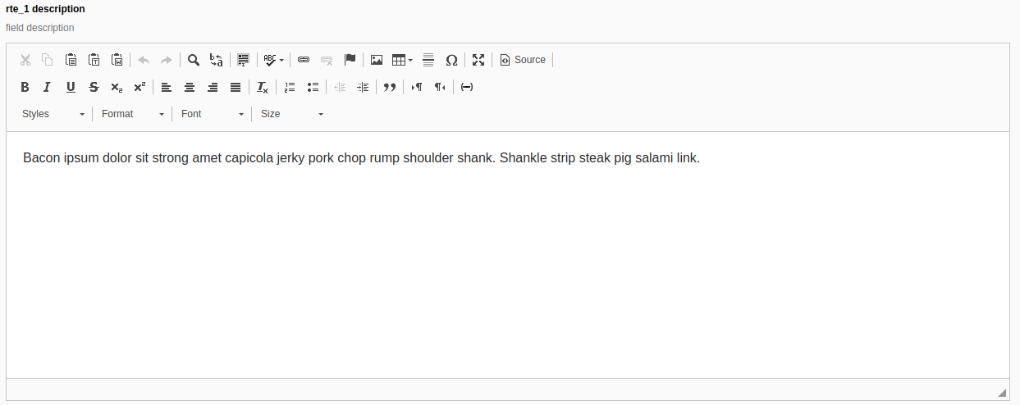Remove formatting from selected text
Screen dimensions: 1020x405
coord(263,87)
